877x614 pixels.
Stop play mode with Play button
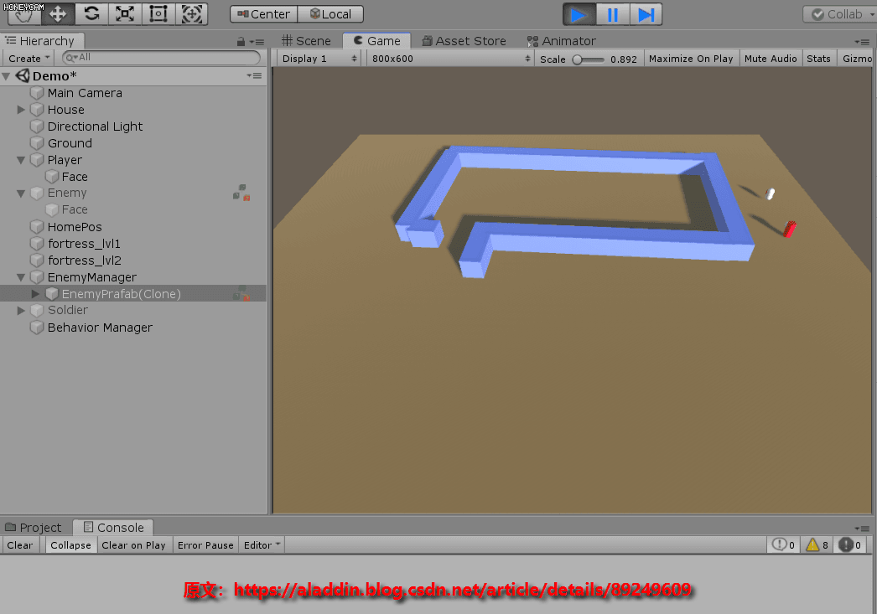click(x=579, y=14)
